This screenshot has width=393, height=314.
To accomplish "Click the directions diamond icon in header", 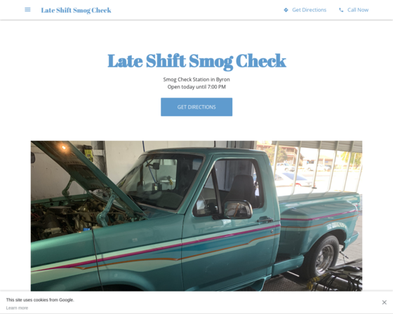I will click(x=286, y=10).
